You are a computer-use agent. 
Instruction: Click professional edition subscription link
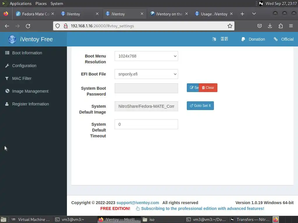(x=203, y=208)
